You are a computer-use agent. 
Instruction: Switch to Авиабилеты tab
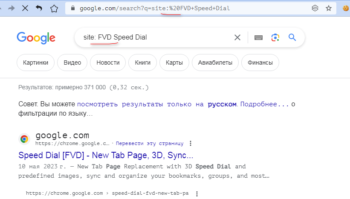(x=215, y=63)
